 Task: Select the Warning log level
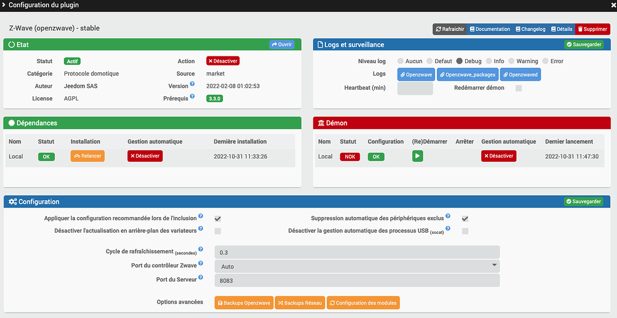pos(512,61)
